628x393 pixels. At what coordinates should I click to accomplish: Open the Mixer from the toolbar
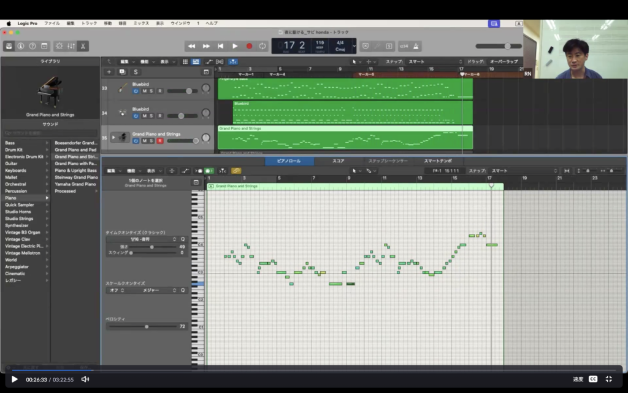tap(71, 46)
